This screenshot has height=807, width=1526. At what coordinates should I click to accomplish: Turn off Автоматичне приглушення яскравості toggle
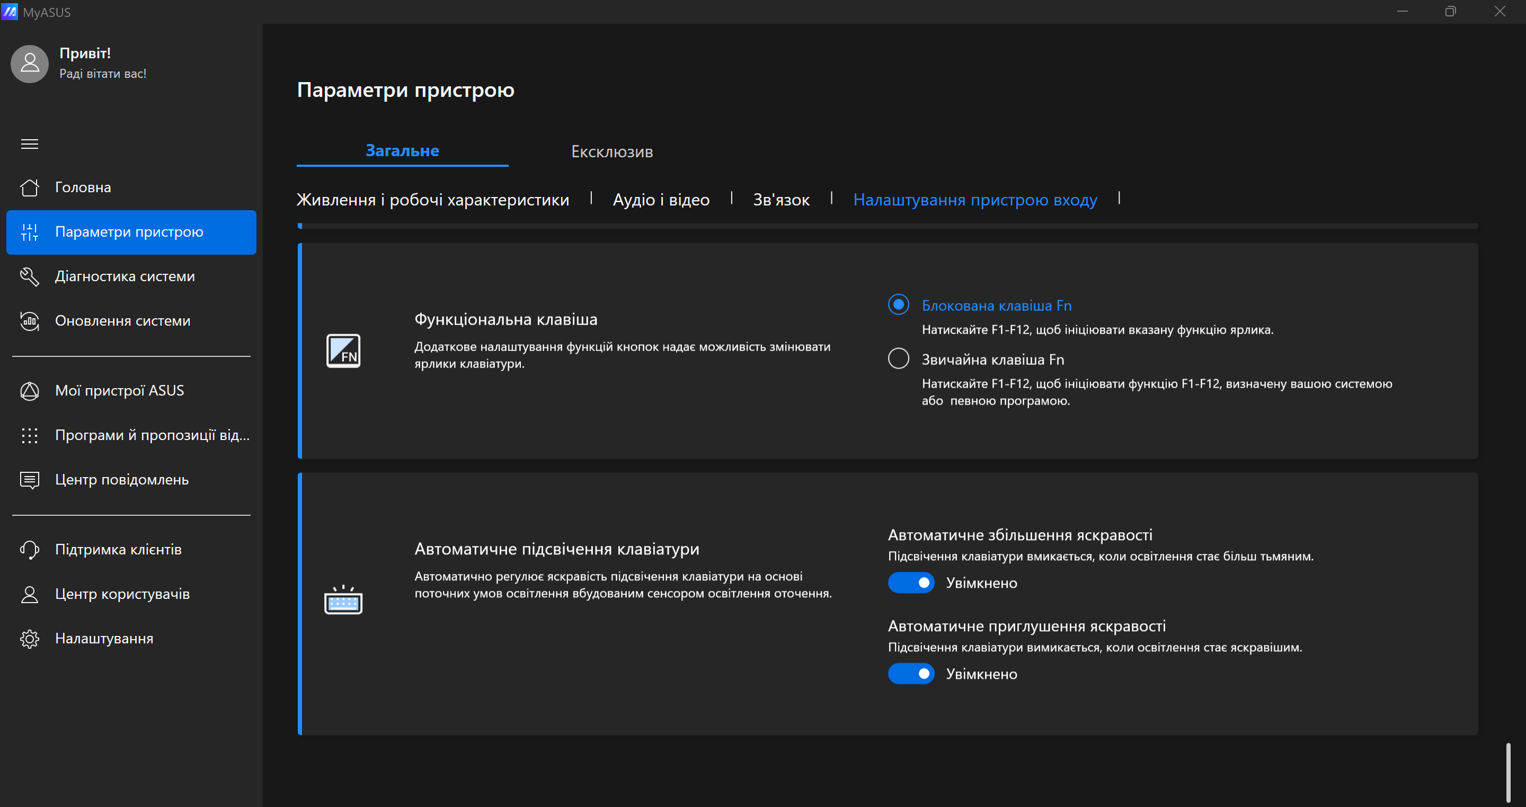point(910,674)
